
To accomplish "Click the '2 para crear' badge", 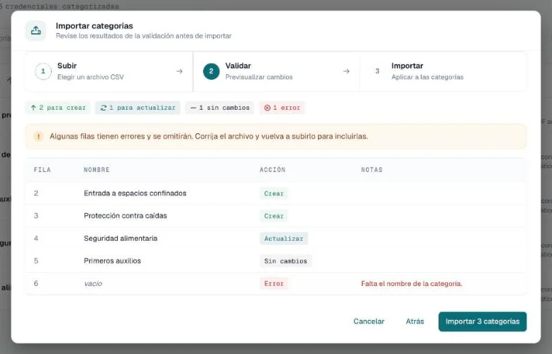I will [x=57, y=108].
